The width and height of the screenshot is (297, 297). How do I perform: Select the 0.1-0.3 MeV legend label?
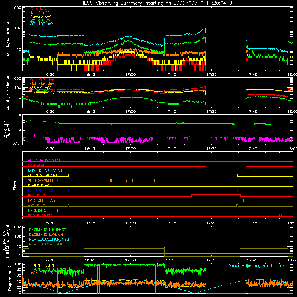[x=42, y=80]
